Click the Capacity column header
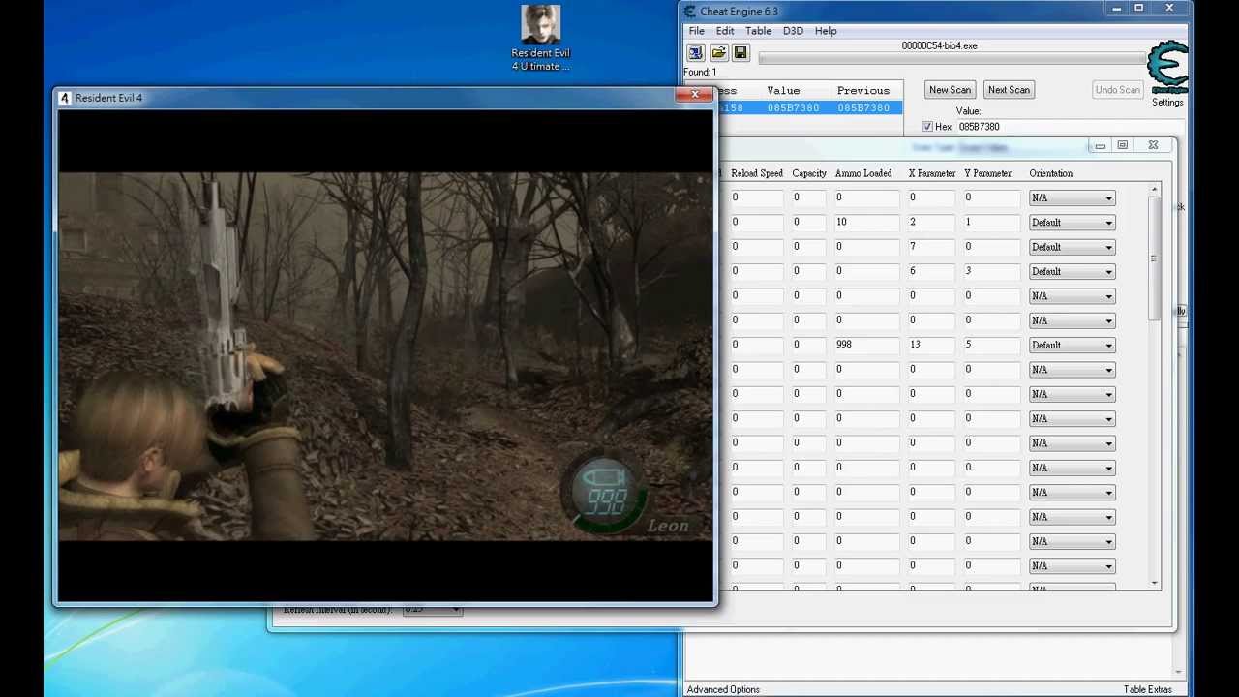1239x697 pixels. click(x=809, y=174)
